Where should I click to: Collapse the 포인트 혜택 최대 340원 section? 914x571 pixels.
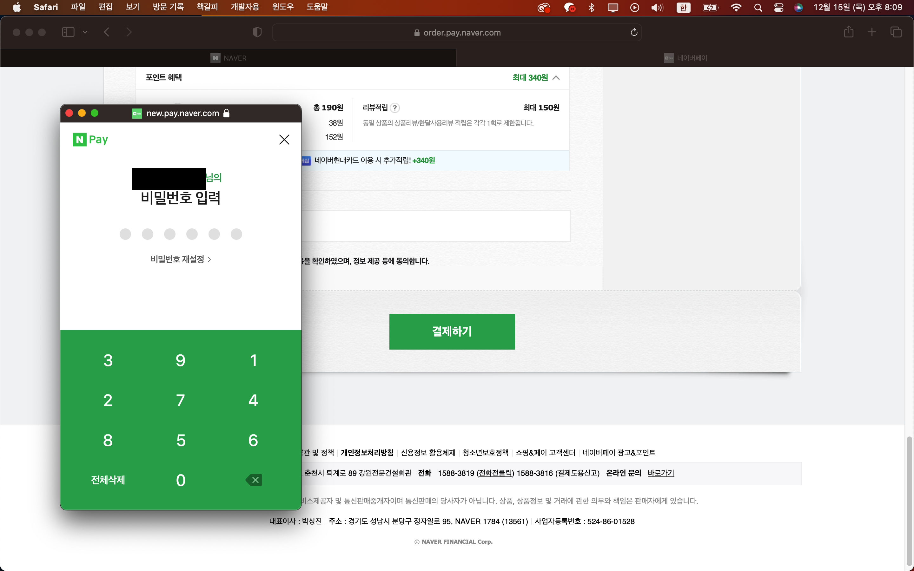(556, 78)
